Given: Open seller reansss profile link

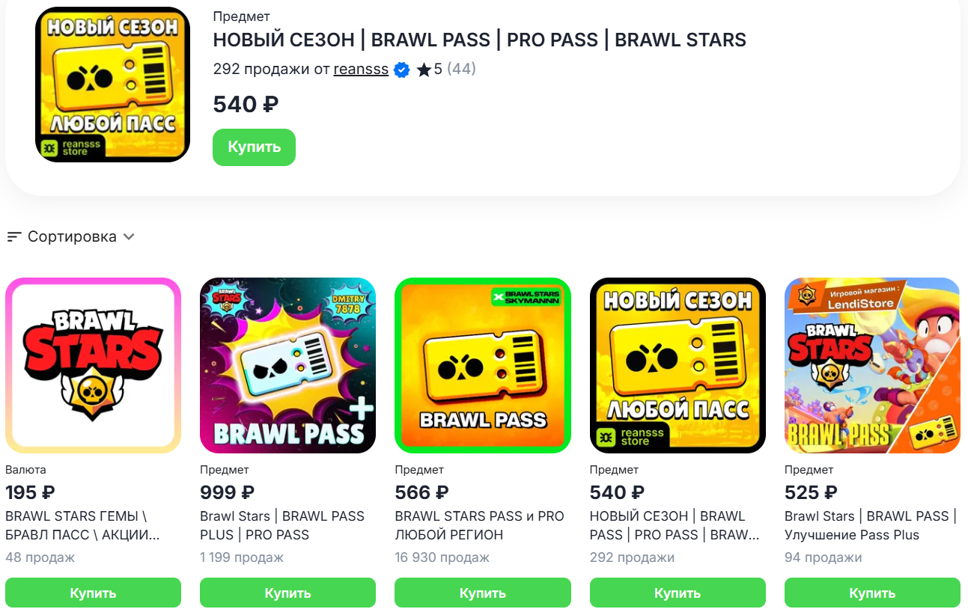Looking at the screenshot, I should tap(361, 70).
